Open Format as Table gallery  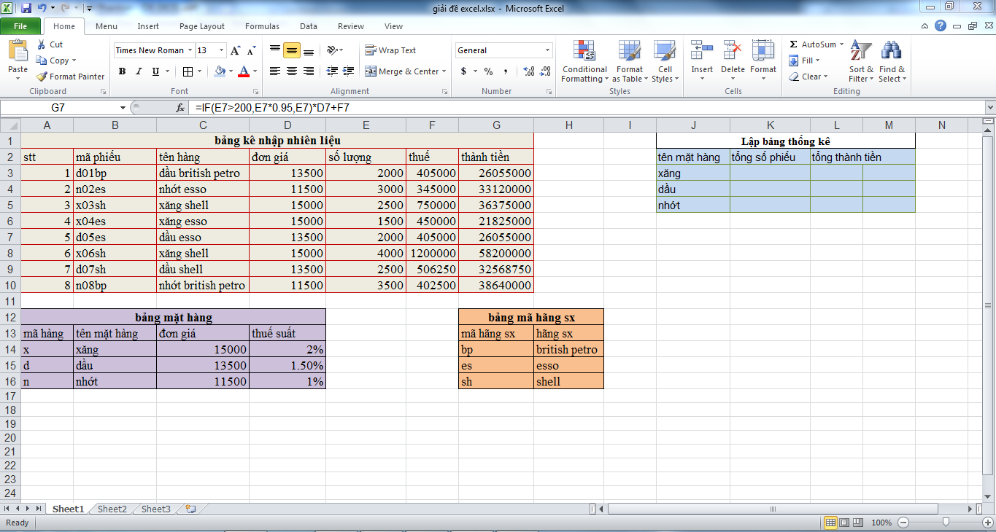[629, 61]
